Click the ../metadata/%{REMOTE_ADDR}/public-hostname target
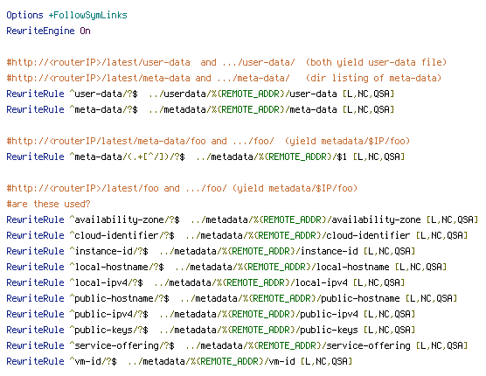 coord(290,298)
